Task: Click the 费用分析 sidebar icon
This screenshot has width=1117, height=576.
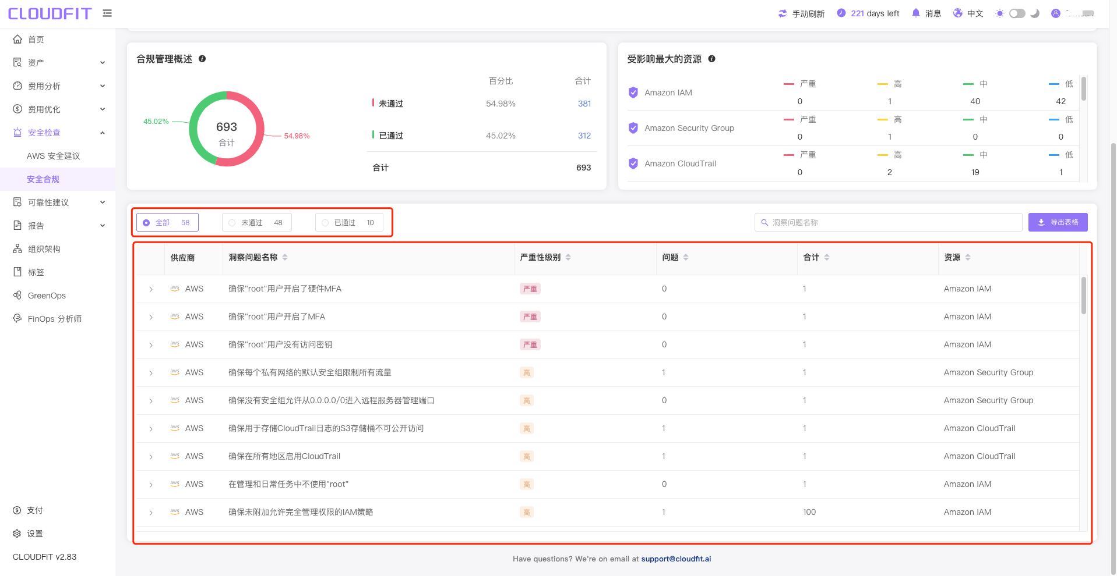Action: [x=17, y=86]
